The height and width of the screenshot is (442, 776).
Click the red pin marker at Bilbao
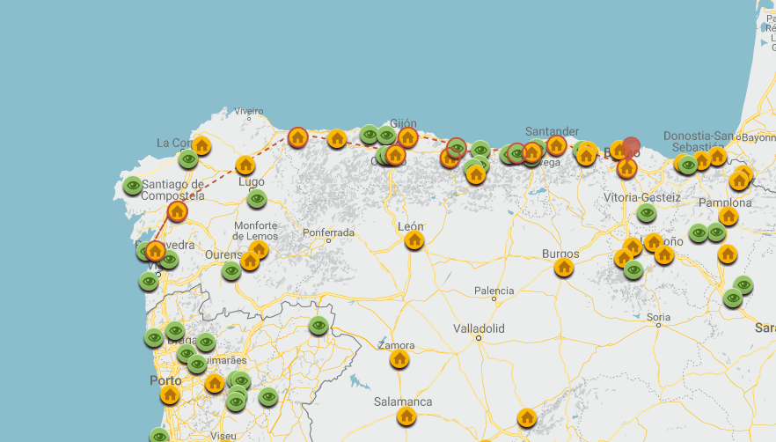[x=631, y=148]
